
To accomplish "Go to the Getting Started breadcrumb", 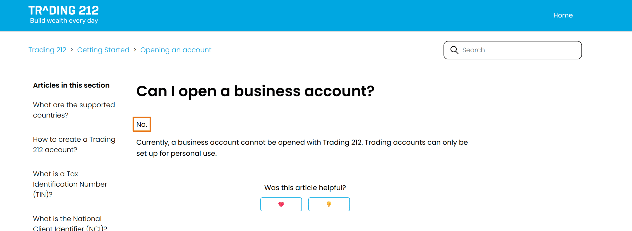I will click(103, 50).
